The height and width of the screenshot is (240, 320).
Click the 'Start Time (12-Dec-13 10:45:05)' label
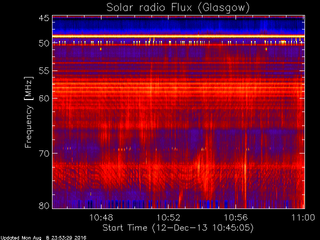(178, 228)
